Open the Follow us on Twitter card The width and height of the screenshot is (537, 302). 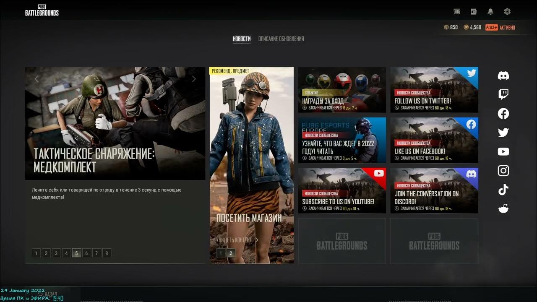pos(434,90)
